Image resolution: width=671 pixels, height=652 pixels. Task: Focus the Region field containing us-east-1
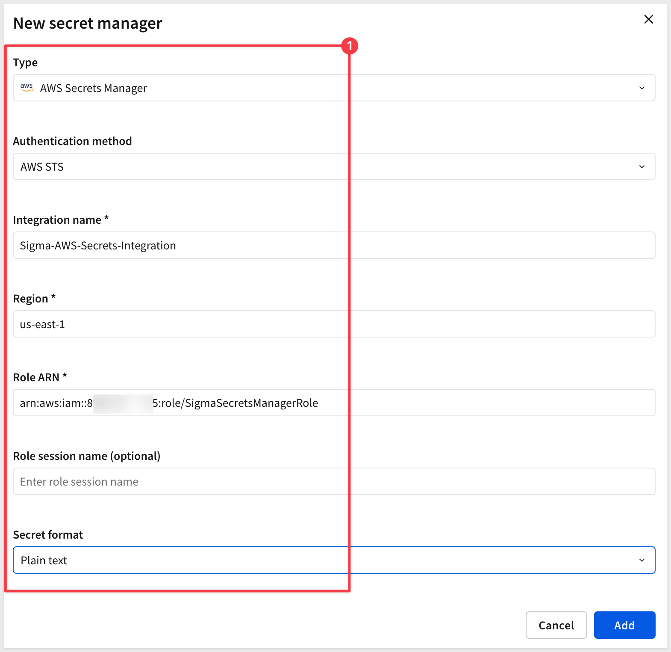coord(334,324)
